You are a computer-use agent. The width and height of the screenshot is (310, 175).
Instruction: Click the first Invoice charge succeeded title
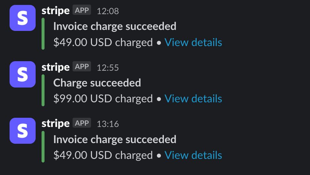tap(115, 27)
